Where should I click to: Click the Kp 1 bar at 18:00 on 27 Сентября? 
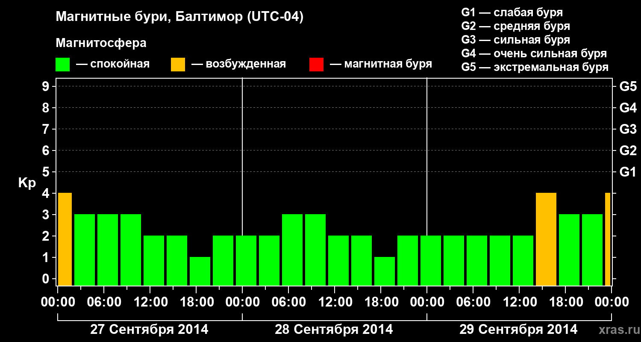click(x=200, y=271)
